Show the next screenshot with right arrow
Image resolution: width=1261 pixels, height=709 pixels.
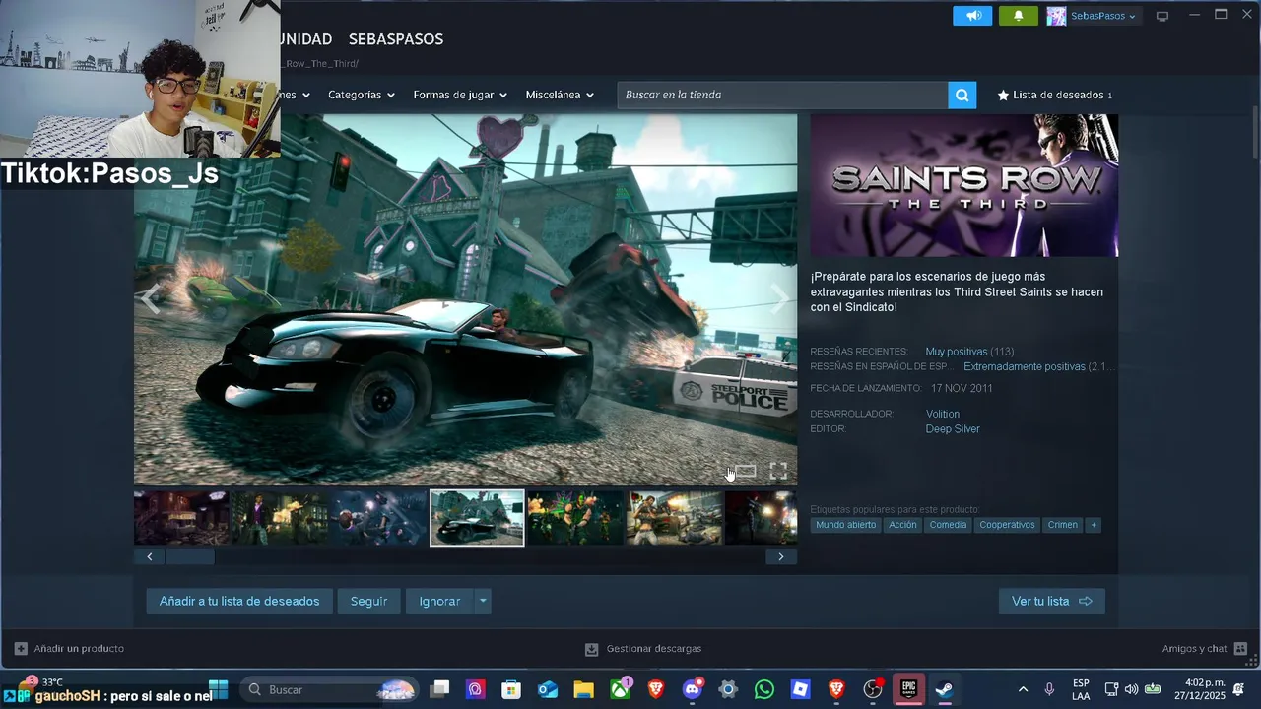[x=780, y=299]
